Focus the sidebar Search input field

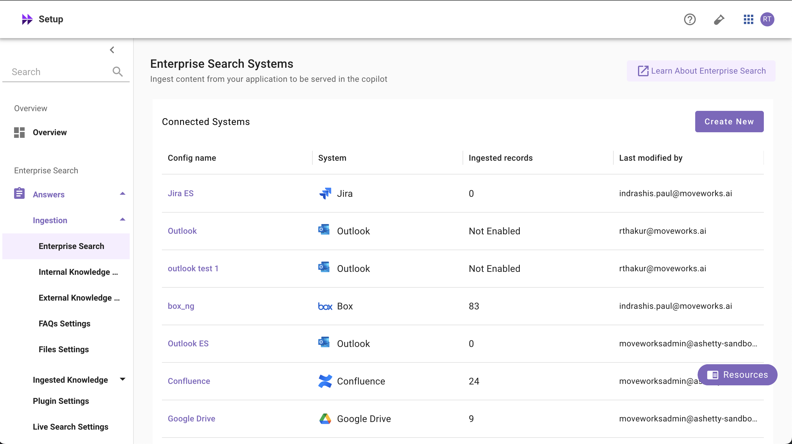(58, 72)
